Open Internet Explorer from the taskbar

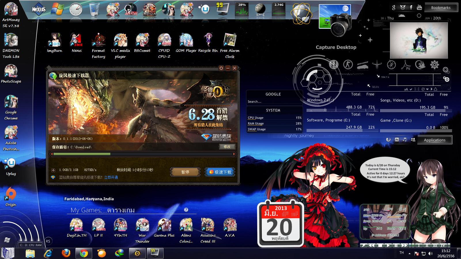tap(48, 253)
